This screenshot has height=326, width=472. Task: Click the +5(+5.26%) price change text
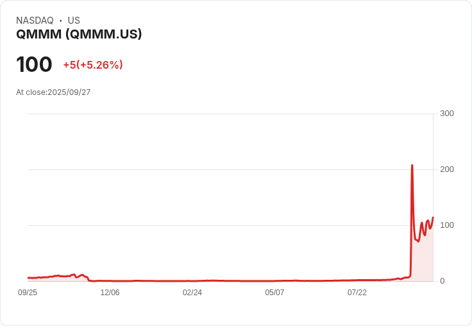click(92, 65)
